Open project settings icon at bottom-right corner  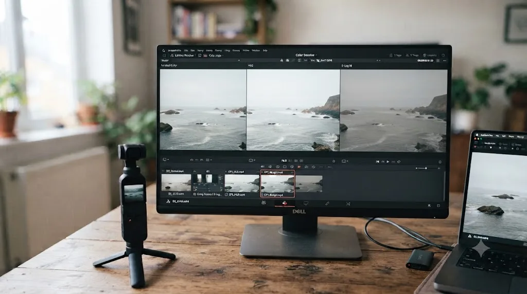tap(438, 206)
